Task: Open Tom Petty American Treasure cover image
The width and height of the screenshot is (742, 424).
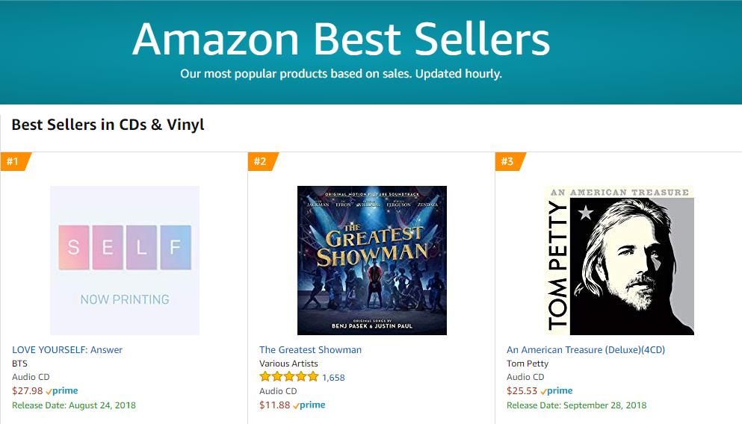Action: click(x=619, y=261)
